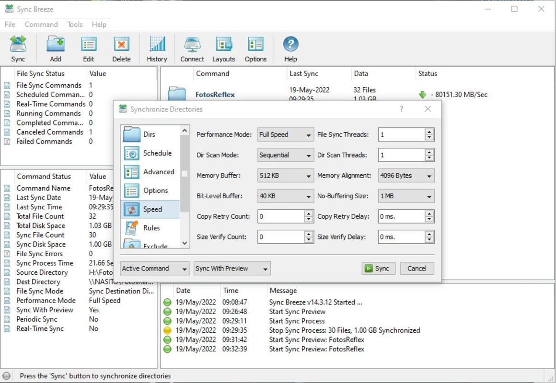Click the green down arrow status icon

422,95
